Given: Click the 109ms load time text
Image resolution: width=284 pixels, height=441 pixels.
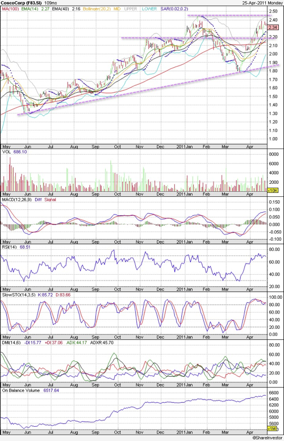Looking at the screenshot, I should (51, 3).
